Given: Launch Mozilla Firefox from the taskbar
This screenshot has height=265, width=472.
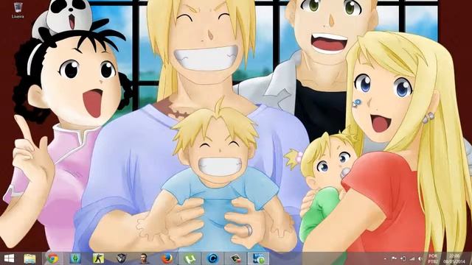Looking at the screenshot, I should tap(167, 258).
